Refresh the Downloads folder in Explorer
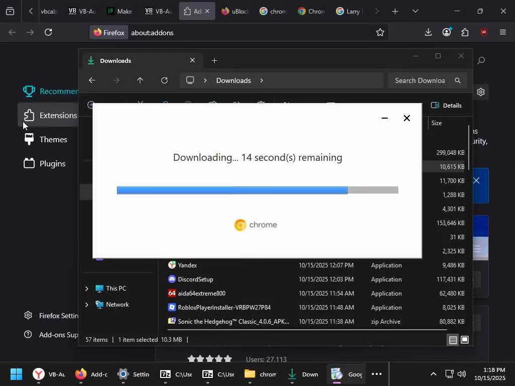Viewport: 515px width, 386px height. pyautogui.click(x=164, y=80)
